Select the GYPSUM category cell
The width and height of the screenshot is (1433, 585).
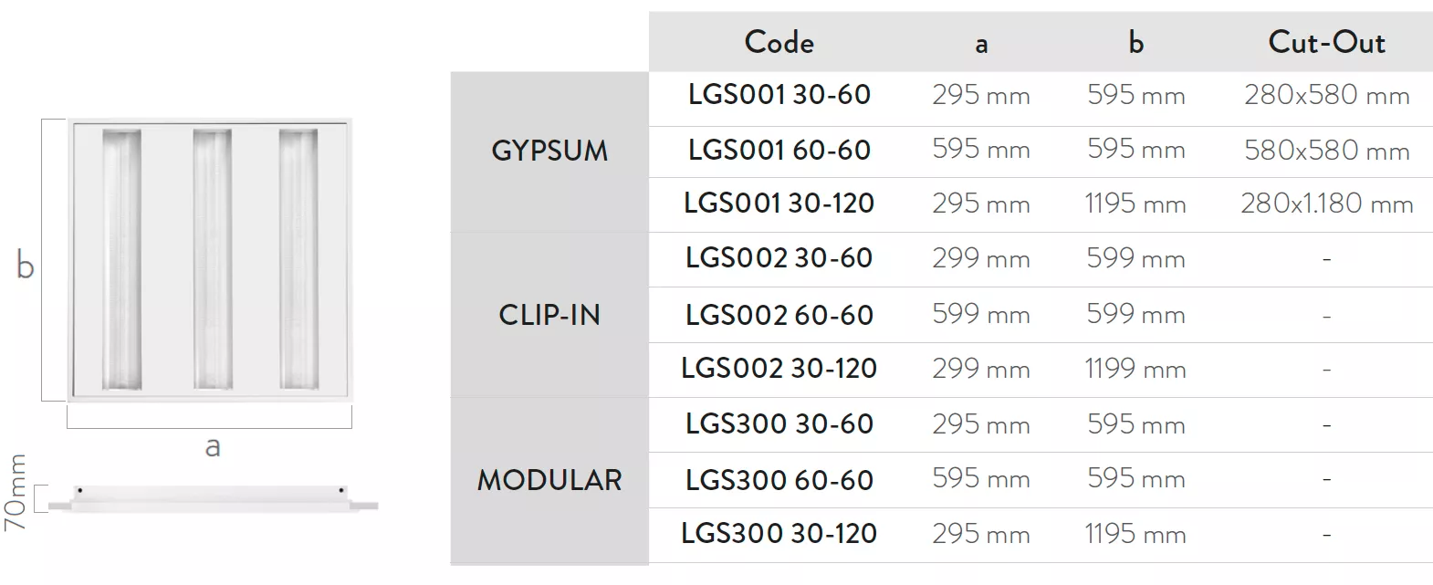[549, 151]
